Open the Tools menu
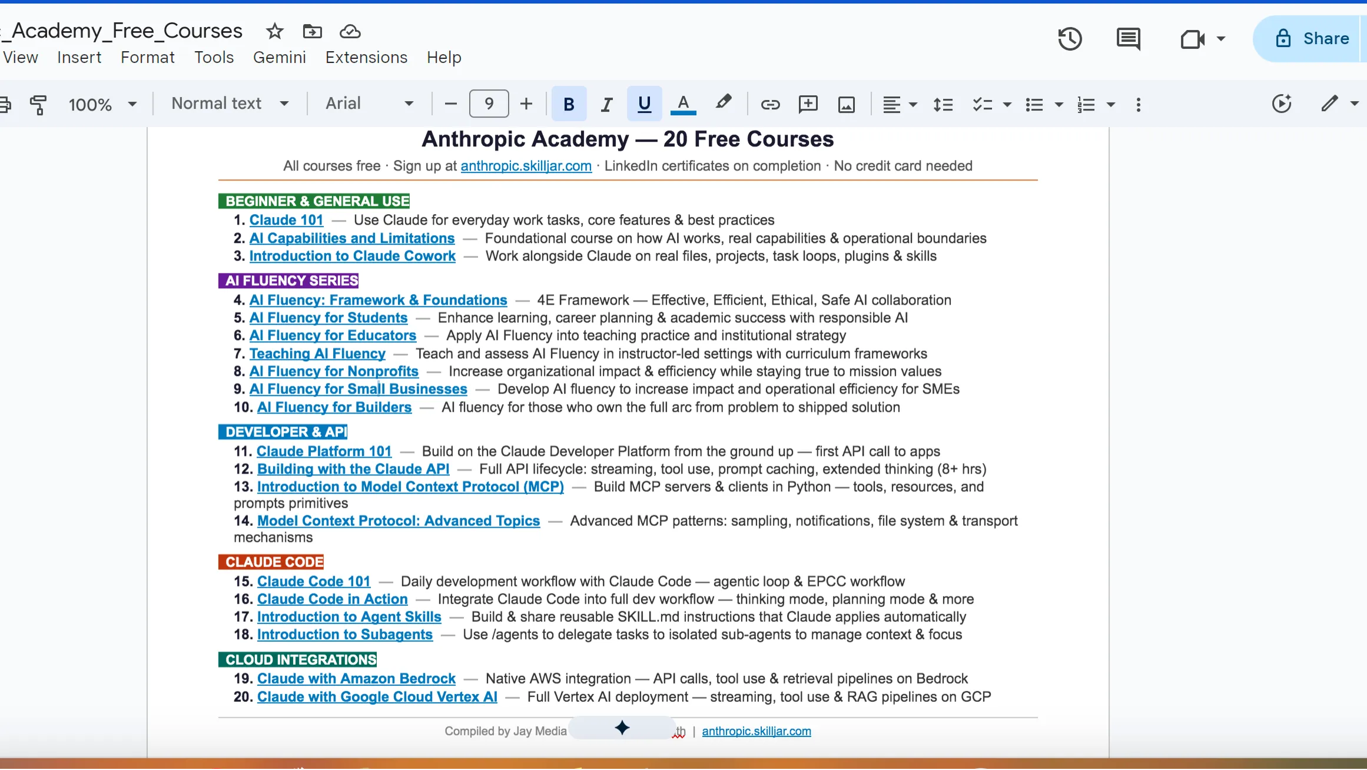 tap(214, 57)
